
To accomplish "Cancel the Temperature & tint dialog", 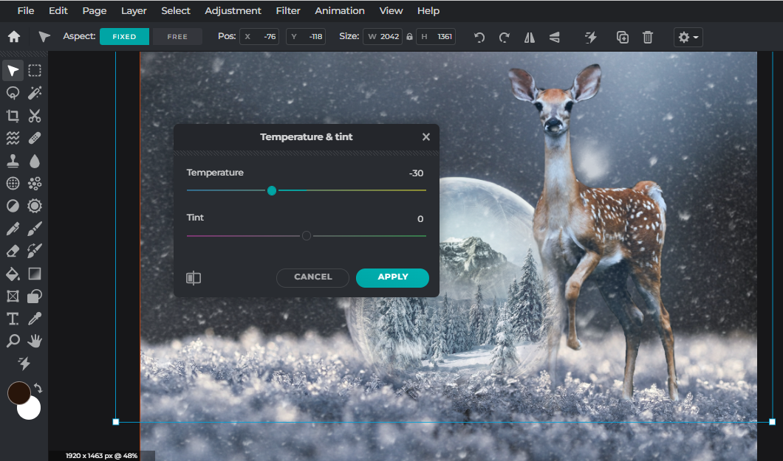I will pos(312,277).
